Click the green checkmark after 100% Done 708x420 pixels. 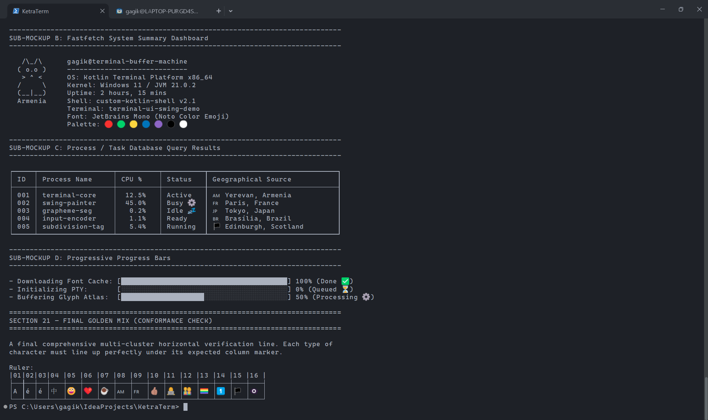[x=345, y=281]
